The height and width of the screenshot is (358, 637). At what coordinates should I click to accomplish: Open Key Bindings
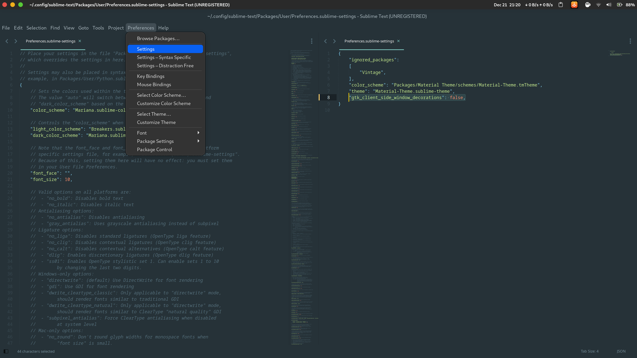(x=165, y=76)
